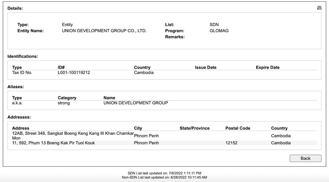329x182 pixels.
Task: Select the Tax ID number L001-100119212
Action: click(x=74, y=73)
